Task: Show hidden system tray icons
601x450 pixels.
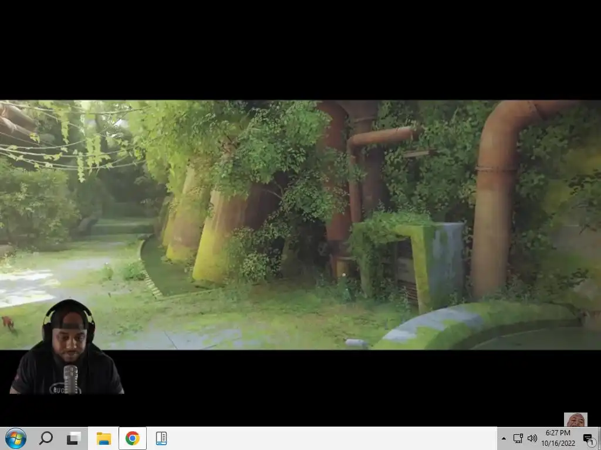Action: (504, 438)
